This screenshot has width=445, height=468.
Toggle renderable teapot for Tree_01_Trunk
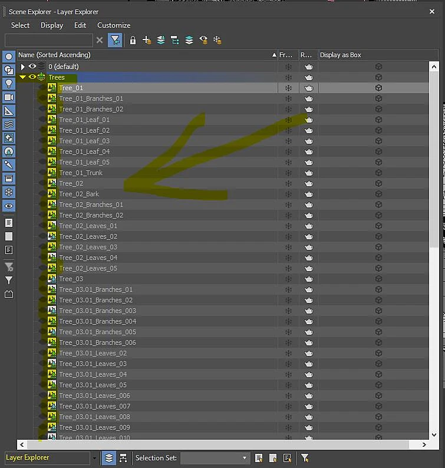point(309,173)
